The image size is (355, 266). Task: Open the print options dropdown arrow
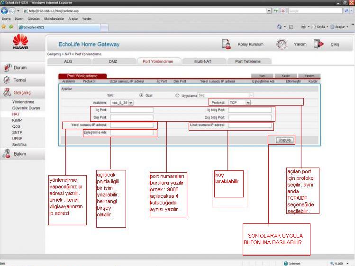point(309,27)
